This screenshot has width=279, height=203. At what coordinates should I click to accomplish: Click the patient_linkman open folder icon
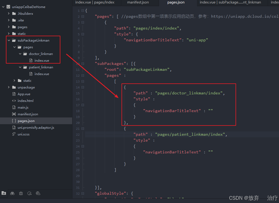25,67
